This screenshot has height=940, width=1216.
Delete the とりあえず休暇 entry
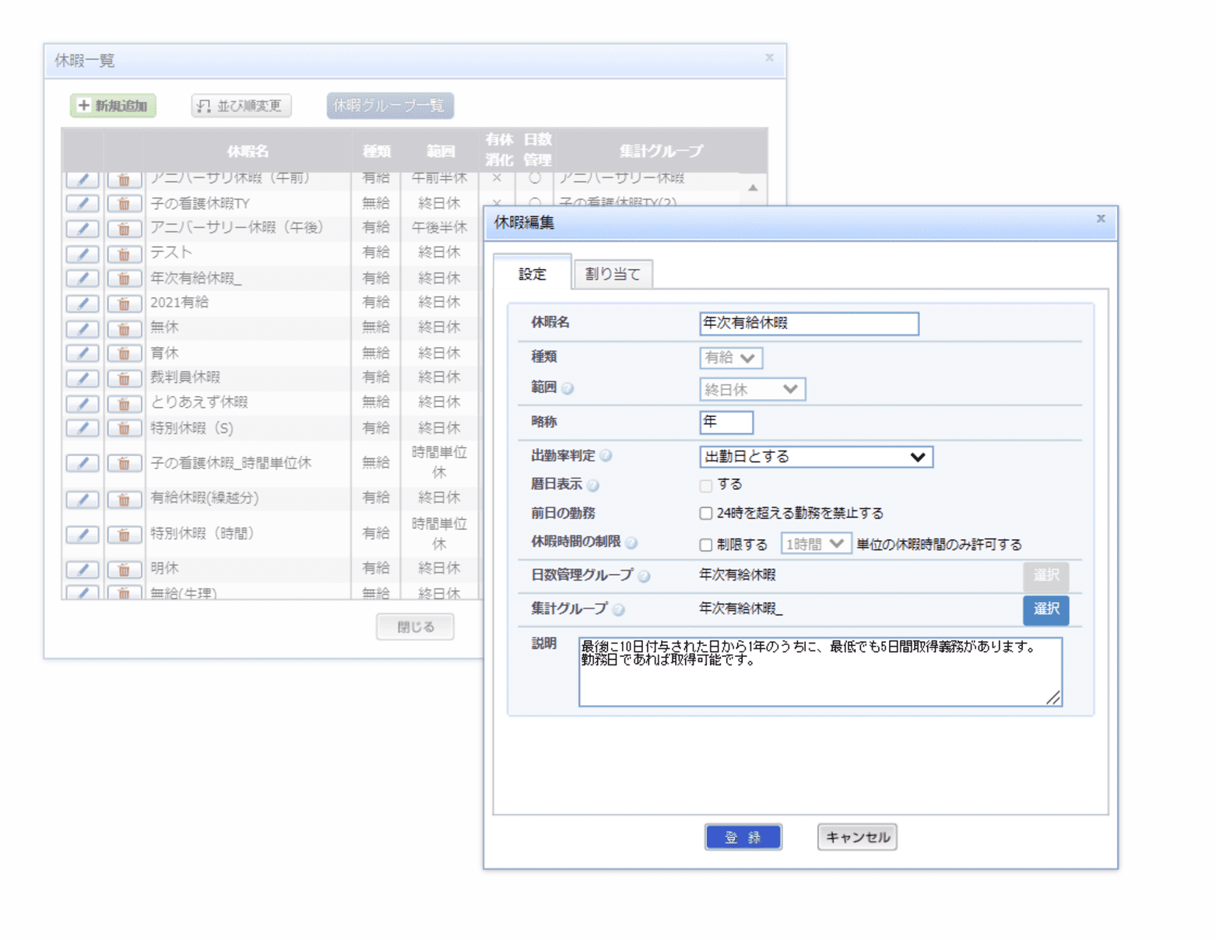click(x=125, y=402)
